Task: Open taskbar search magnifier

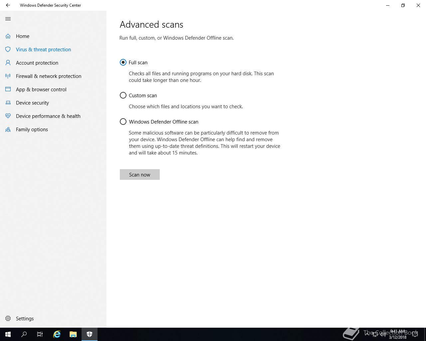Action: coord(24,334)
